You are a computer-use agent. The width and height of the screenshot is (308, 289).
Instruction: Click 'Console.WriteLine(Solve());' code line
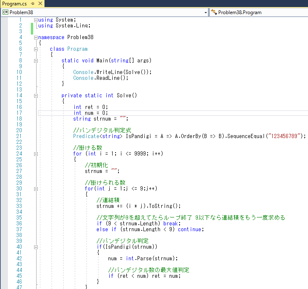point(112,72)
